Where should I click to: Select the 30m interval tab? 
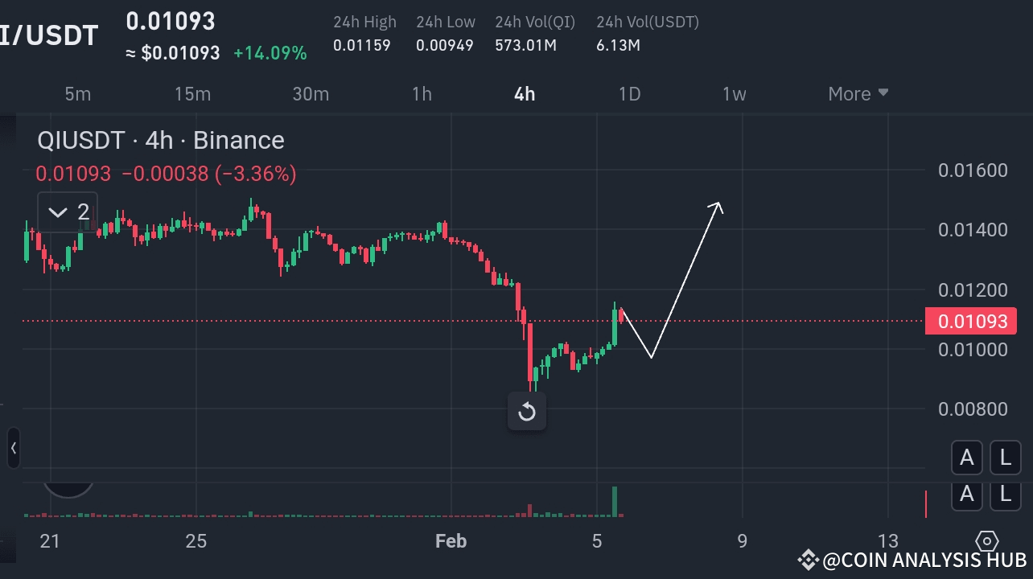tap(311, 94)
